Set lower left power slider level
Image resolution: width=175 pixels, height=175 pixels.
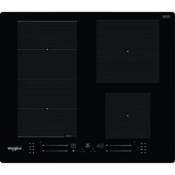tap(55, 151)
